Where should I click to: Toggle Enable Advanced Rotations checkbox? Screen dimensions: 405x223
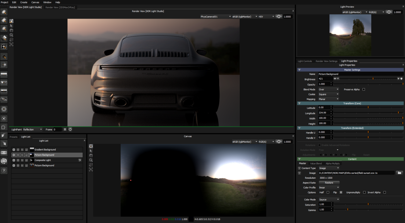(320, 145)
